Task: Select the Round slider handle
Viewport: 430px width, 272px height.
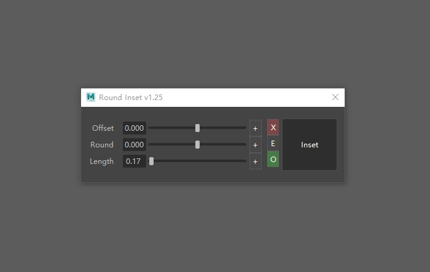Action: tap(197, 144)
